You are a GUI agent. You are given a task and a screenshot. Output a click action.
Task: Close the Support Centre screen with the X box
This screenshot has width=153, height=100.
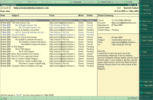138,5
